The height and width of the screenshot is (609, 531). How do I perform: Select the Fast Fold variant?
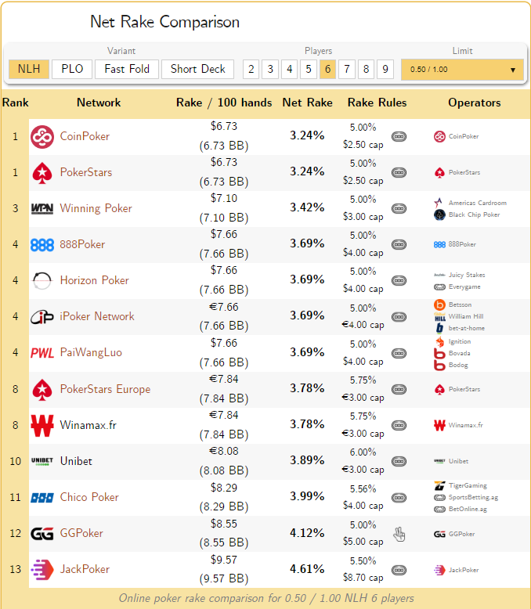point(127,69)
